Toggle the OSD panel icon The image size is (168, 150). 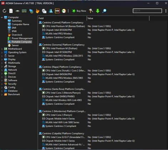57,11
